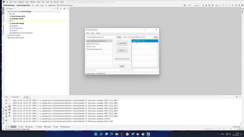Viewport: 244px width, 137px height.
Task: Click the Upload button in Cloud Storage
Action: click(x=122, y=50)
